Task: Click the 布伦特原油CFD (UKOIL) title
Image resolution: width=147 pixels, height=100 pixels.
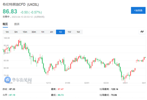Action: tap(21, 4)
